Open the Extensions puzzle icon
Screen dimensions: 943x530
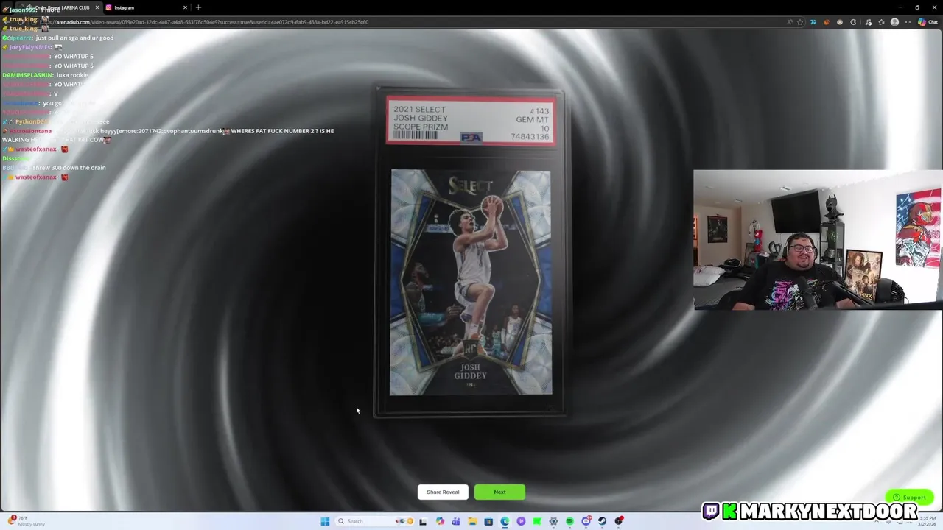pyautogui.click(x=853, y=22)
